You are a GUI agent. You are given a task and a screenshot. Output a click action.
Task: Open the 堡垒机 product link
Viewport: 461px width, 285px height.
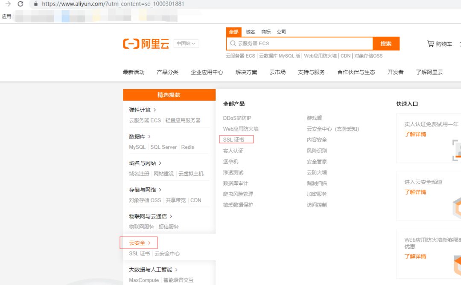point(231,162)
